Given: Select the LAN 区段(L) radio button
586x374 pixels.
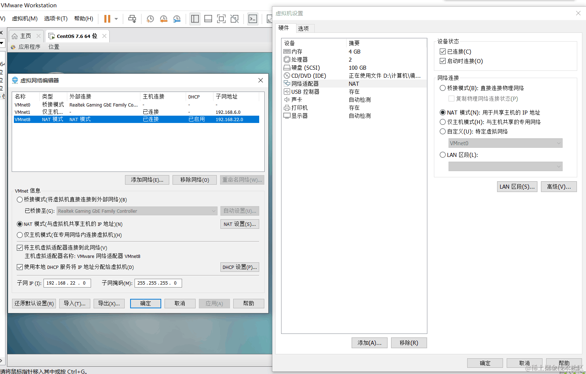Looking at the screenshot, I should (443, 155).
